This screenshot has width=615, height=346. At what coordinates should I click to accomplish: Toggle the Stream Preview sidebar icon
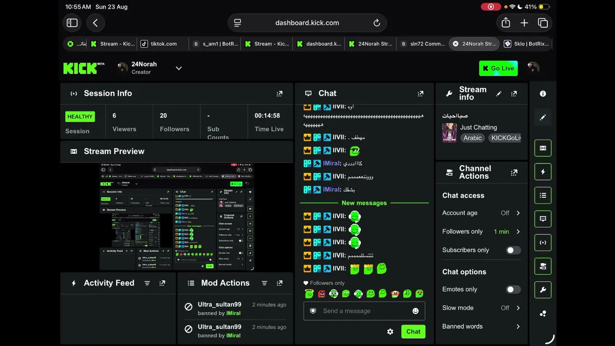tap(543, 148)
